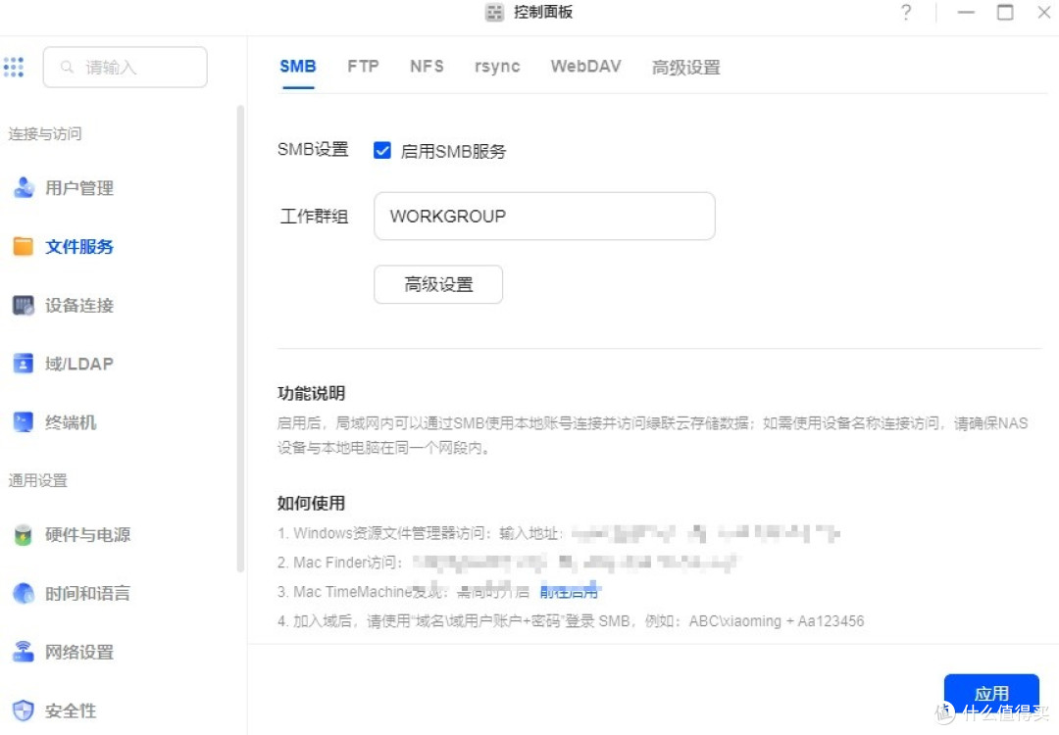Minimize the control panel window

(x=966, y=12)
